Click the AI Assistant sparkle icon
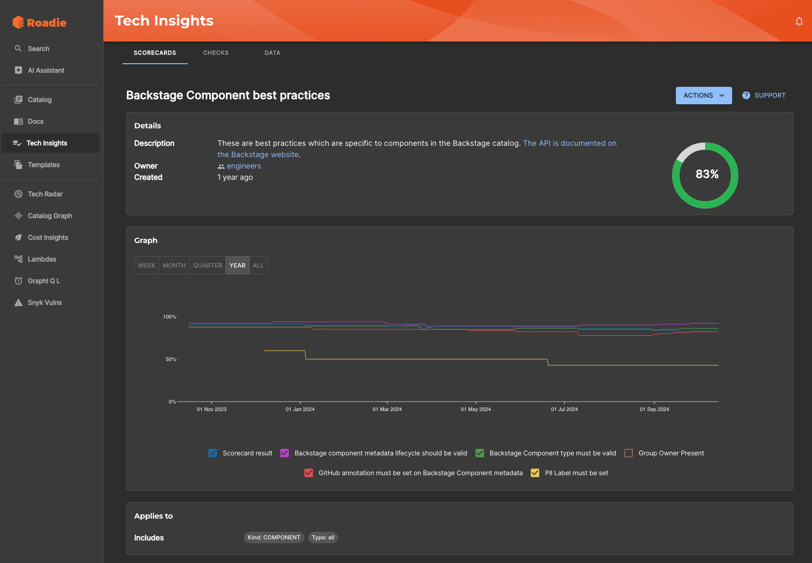The height and width of the screenshot is (563, 812). tap(18, 70)
